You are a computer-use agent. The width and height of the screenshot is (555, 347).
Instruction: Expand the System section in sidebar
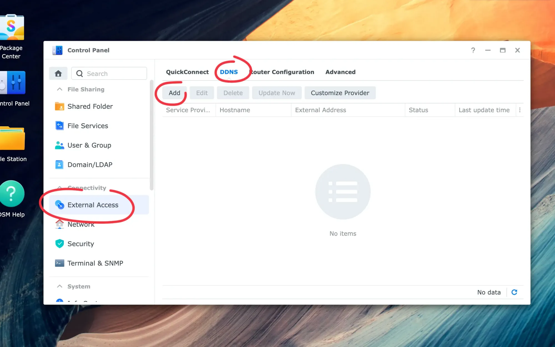pyautogui.click(x=59, y=286)
